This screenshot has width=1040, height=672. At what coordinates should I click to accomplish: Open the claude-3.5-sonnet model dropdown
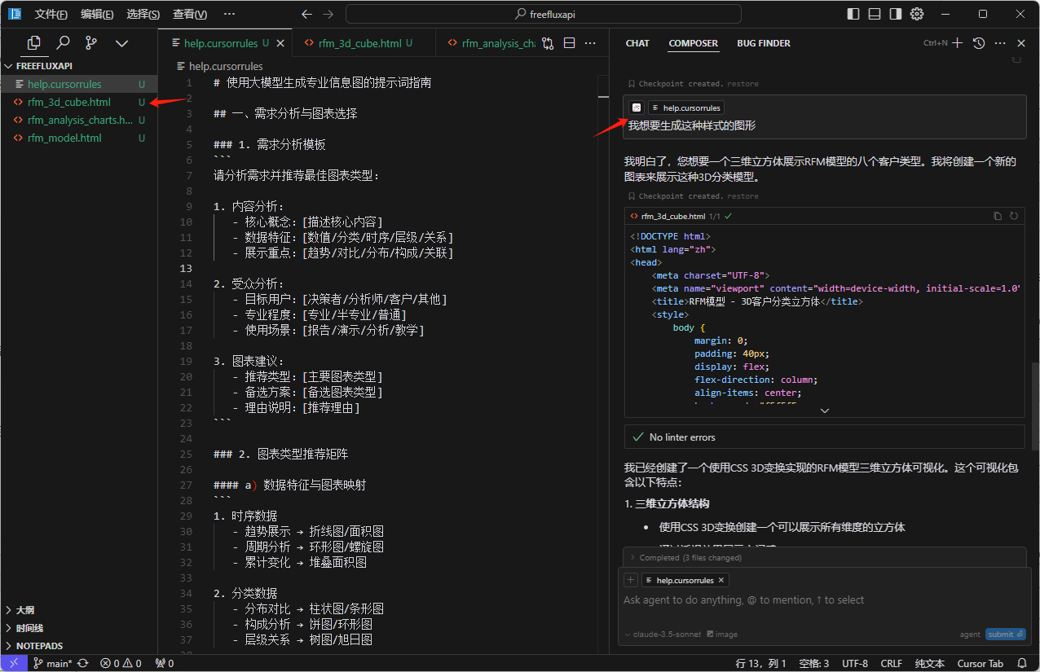click(x=663, y=634)
